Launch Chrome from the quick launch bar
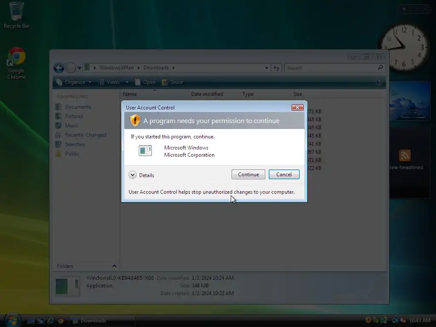The width and height of the screenshot is (436, 327). (60, 321)
